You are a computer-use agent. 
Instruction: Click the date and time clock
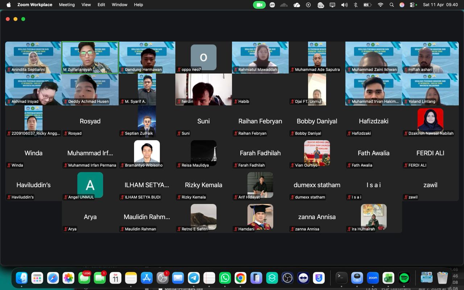click(440, 5)
